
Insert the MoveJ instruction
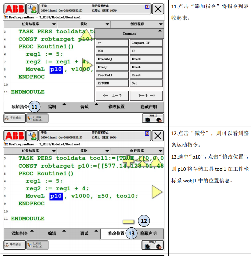112,67
